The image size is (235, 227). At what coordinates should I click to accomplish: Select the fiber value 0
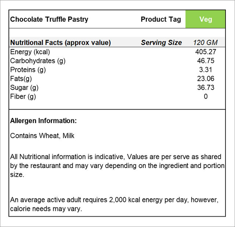[206, 97]
